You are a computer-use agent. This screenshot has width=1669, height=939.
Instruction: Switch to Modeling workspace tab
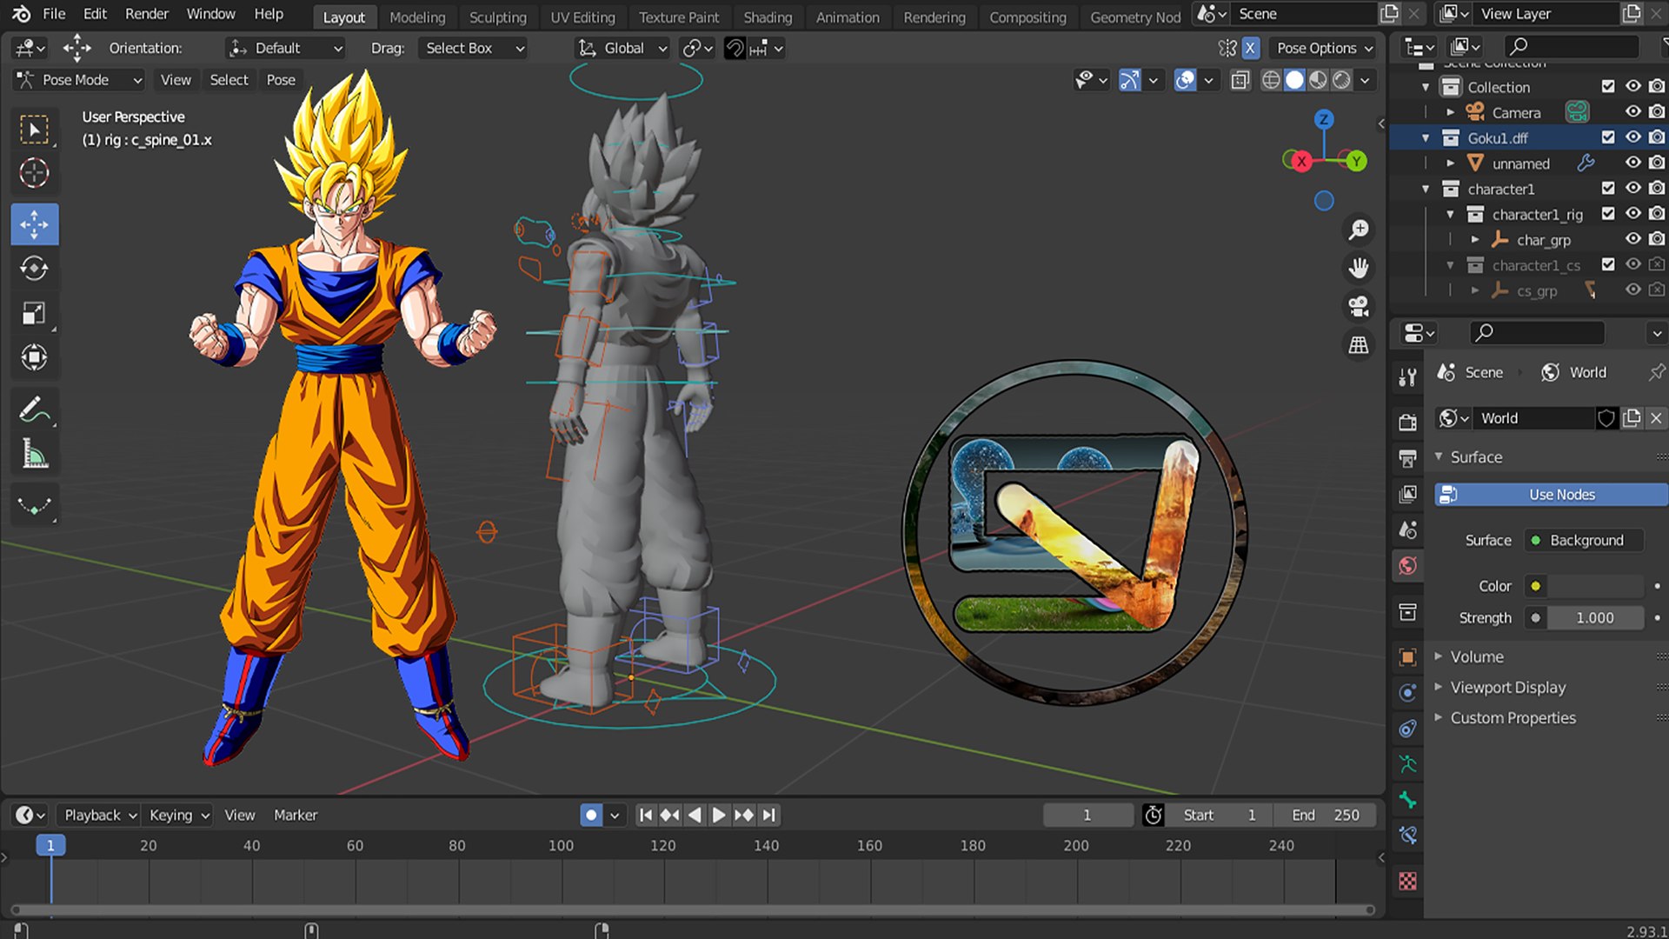(x=417, y=17)
